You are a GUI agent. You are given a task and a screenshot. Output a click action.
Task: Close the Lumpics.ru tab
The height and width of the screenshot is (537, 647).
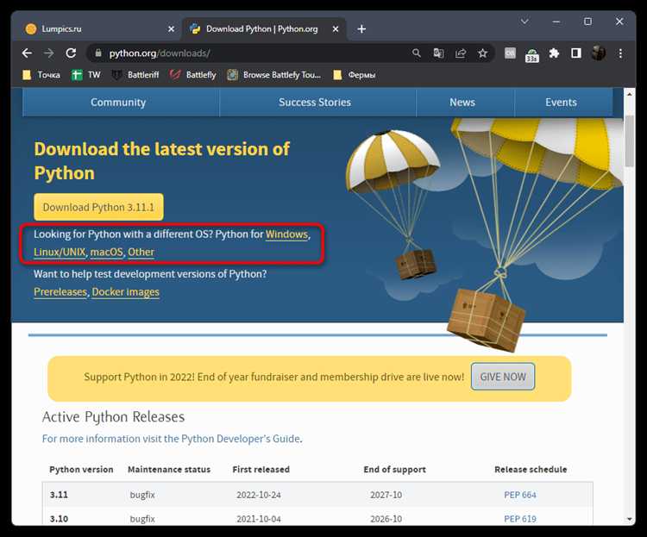172,28
